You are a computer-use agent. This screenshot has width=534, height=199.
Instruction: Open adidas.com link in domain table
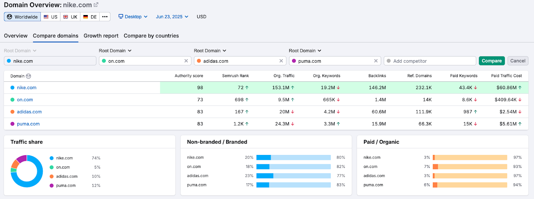point(29,112)
